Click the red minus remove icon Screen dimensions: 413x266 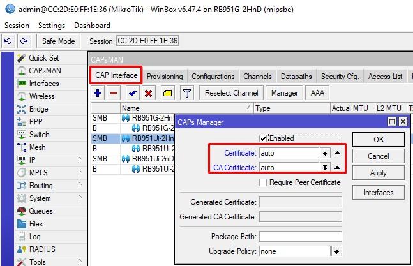coord(114,93)
